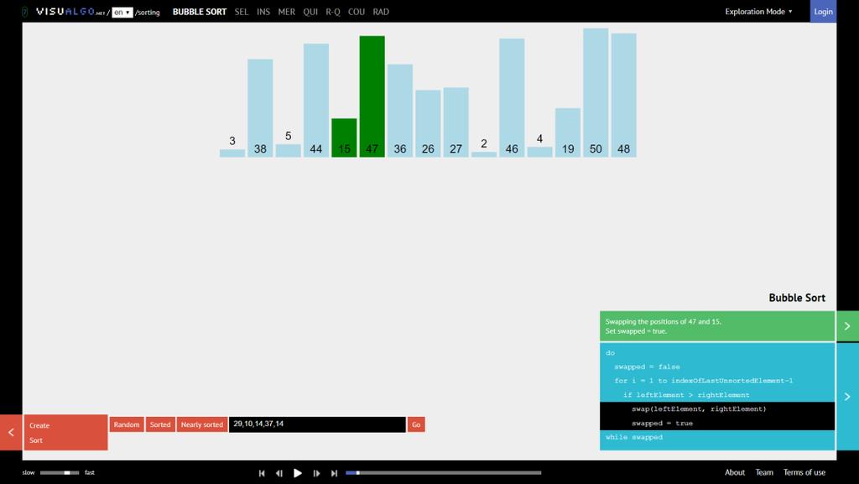Click the tallest bar labeled 50
Viewport: 859px width, 484px height.
point(596,92)
